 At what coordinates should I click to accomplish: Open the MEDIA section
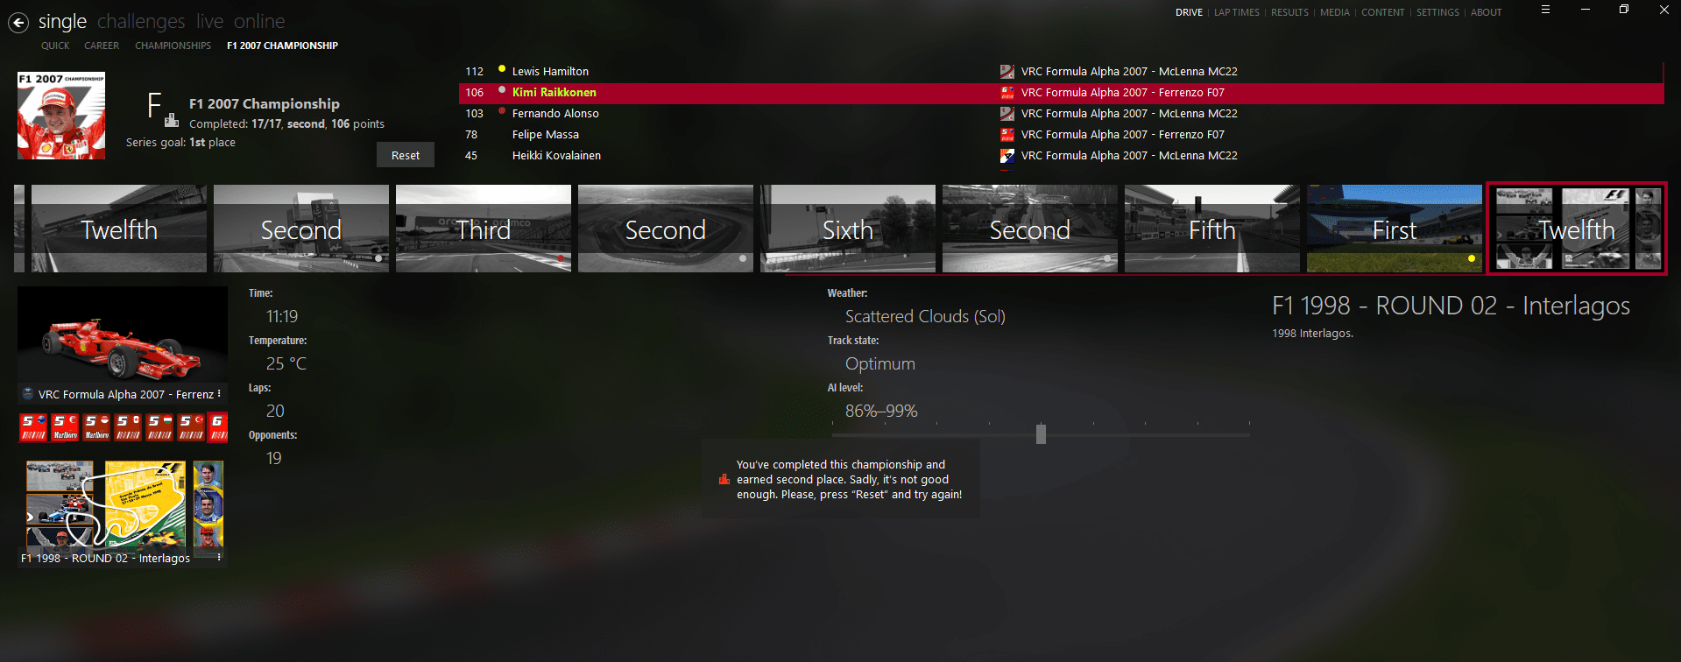(1335, 12)
